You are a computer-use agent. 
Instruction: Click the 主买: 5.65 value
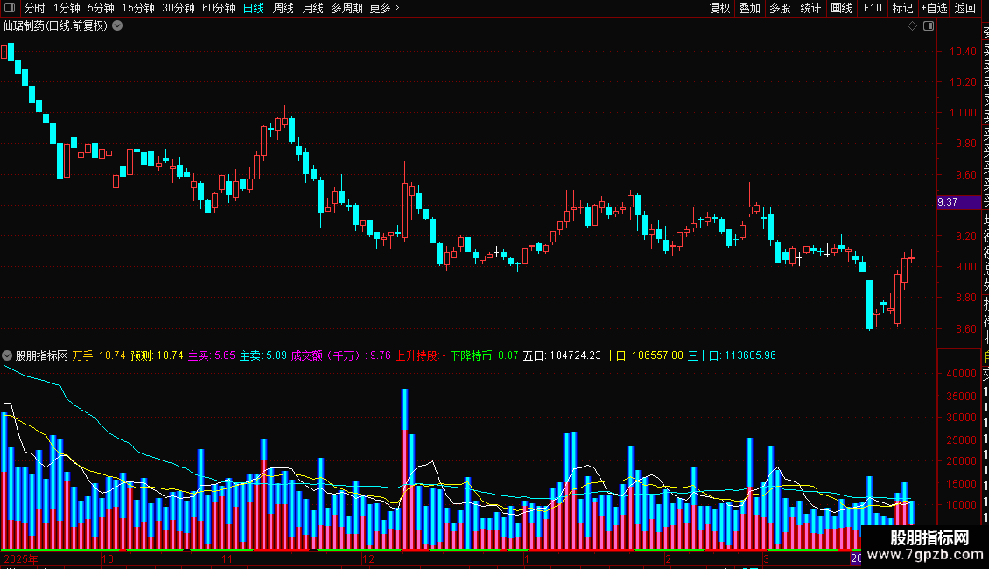coord(211,355)
